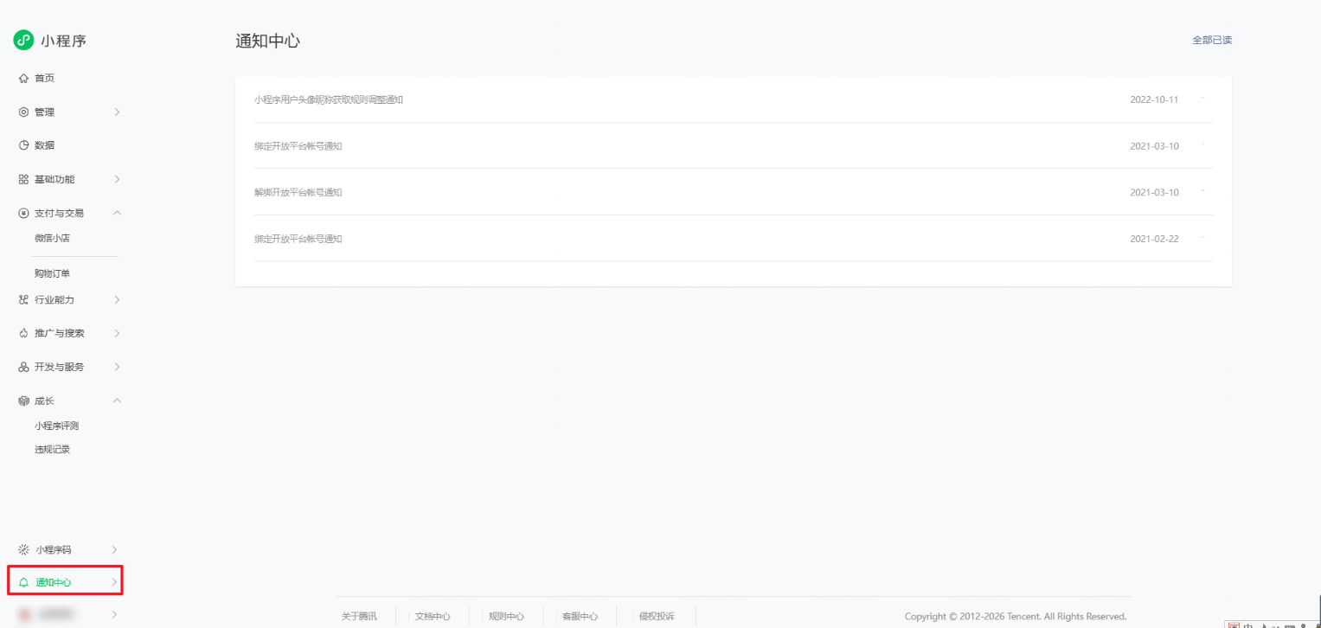Open the 客服中心 footer link
This screenshot has height=628, width=1321.
[580, 616]
